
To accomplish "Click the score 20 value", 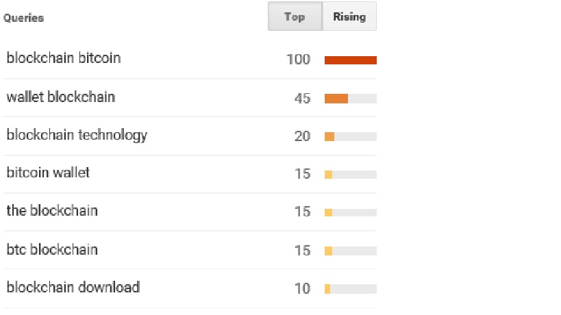I will [302, 136].
